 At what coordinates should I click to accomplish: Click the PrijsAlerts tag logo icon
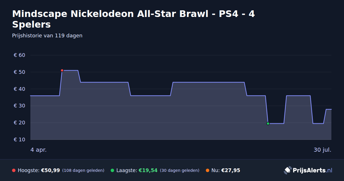(288, 170)
